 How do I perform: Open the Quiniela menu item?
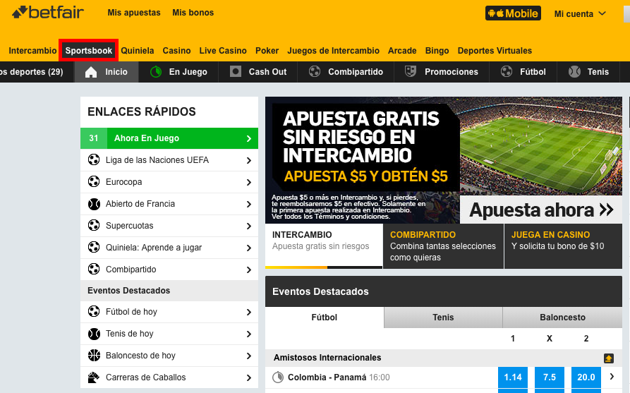(x=138, y=51)
